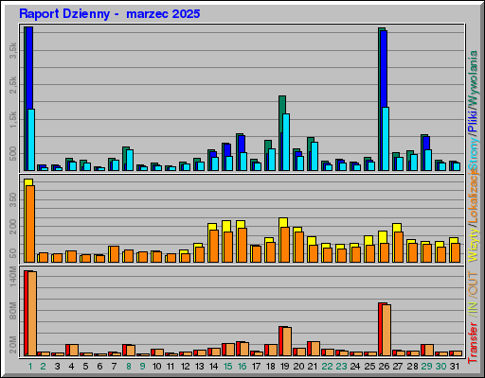Click day label 27 on the x-axis

pos(398,367)
